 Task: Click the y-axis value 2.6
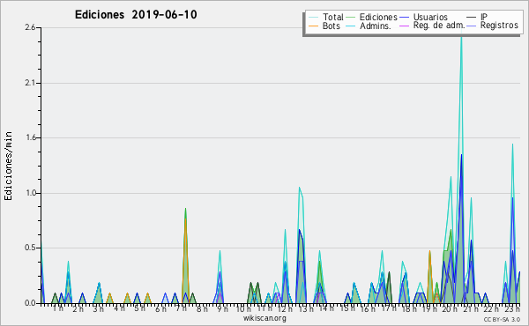30,27
